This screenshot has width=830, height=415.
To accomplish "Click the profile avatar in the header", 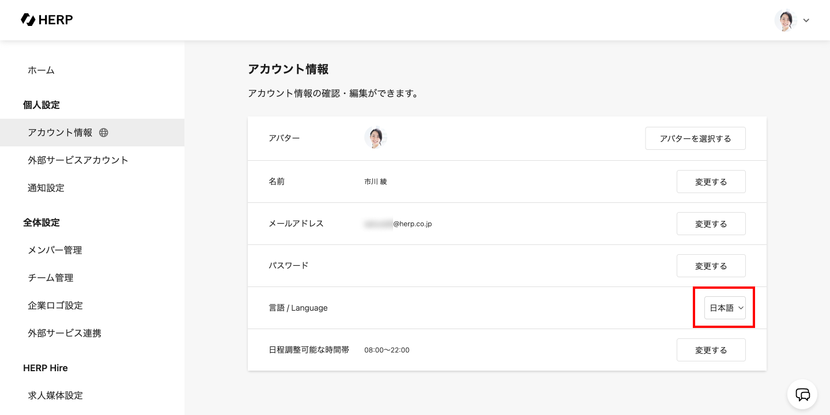I will pos(785,20).
